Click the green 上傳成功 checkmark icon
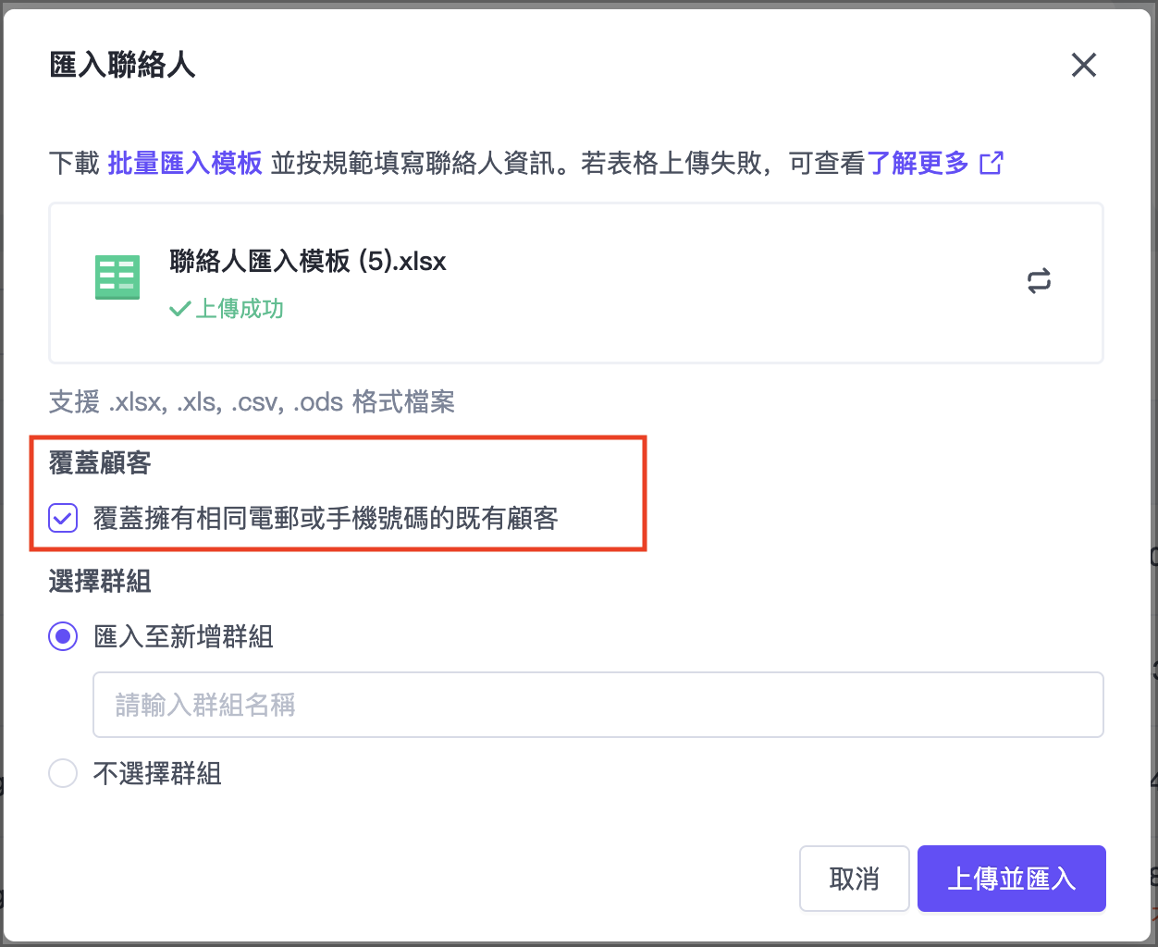The height and width of the screenshot is (947, 1158). (179, 309)
